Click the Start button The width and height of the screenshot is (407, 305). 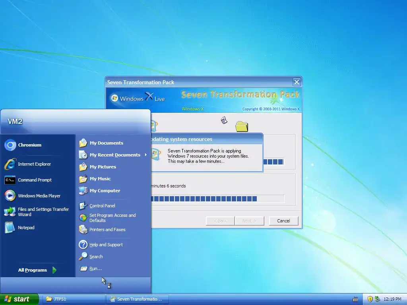tap(19, 299)
